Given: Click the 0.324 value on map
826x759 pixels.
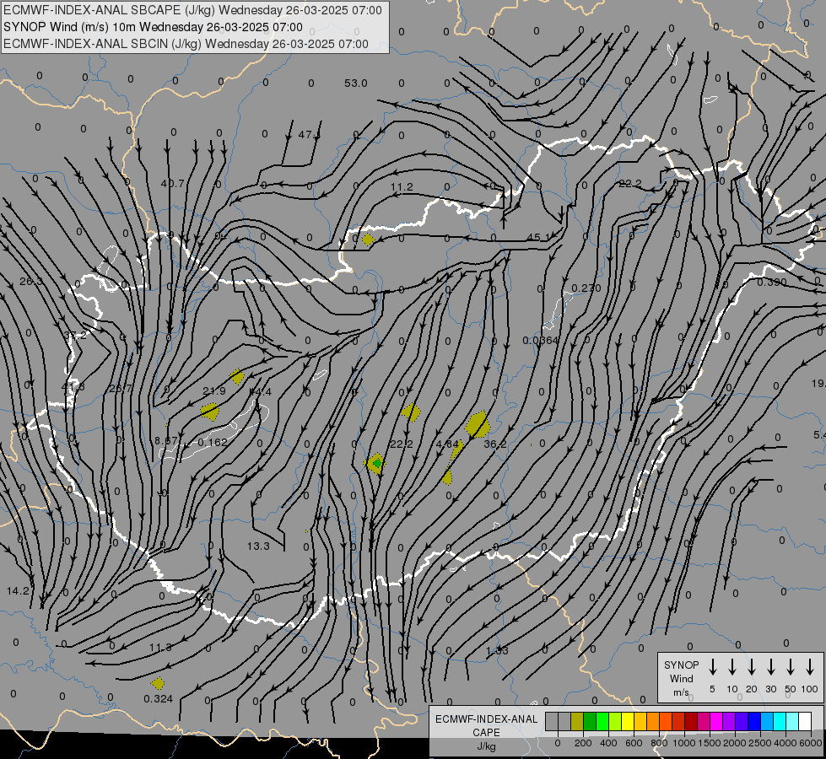Looking at the screenshot, I should tap(158, 699).
